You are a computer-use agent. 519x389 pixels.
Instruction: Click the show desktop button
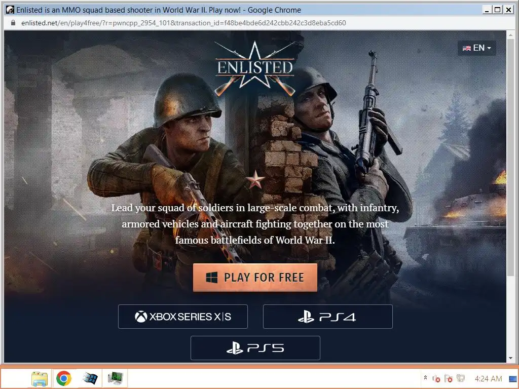513,378
